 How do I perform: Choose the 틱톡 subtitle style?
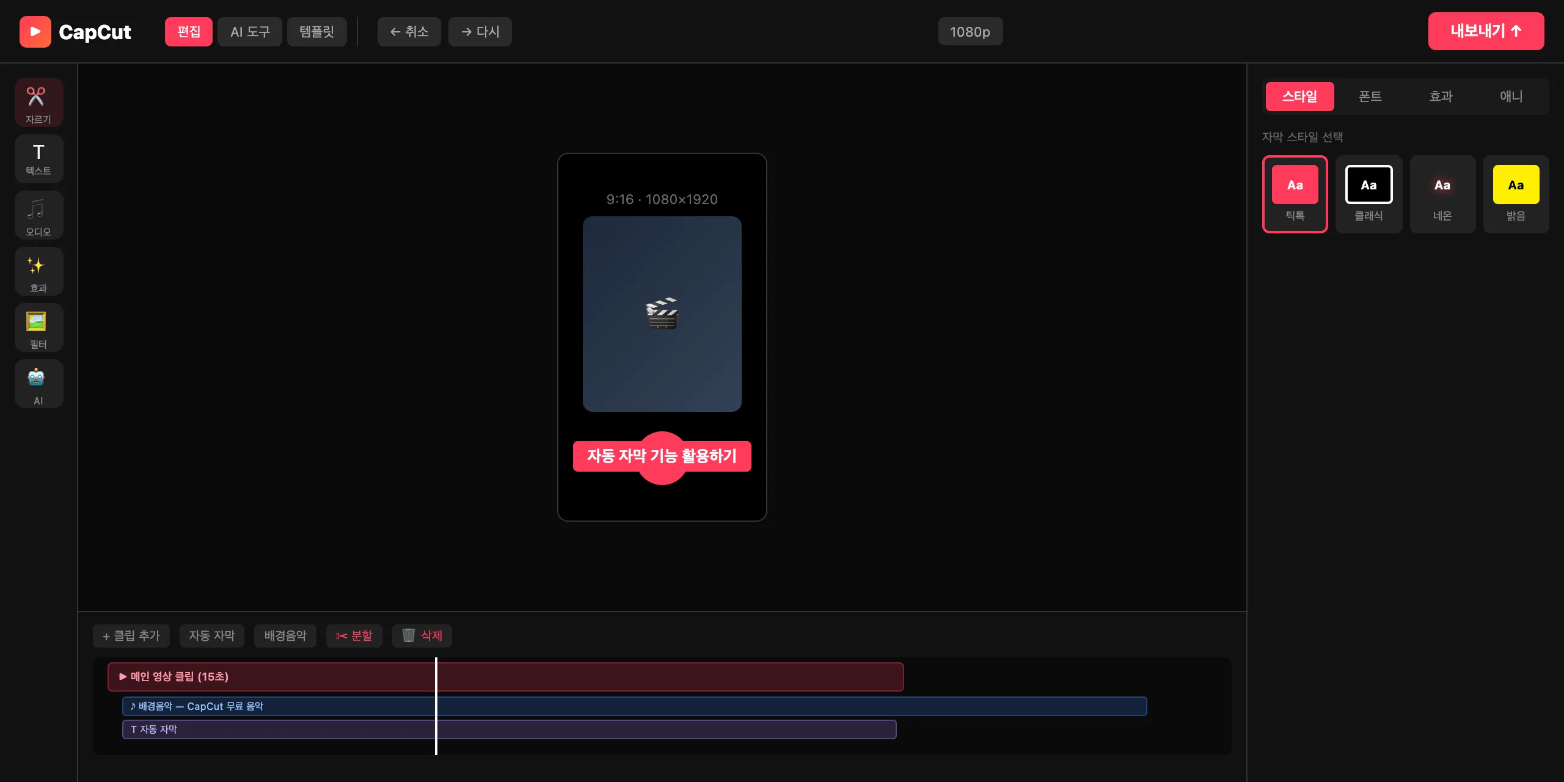1295,194
